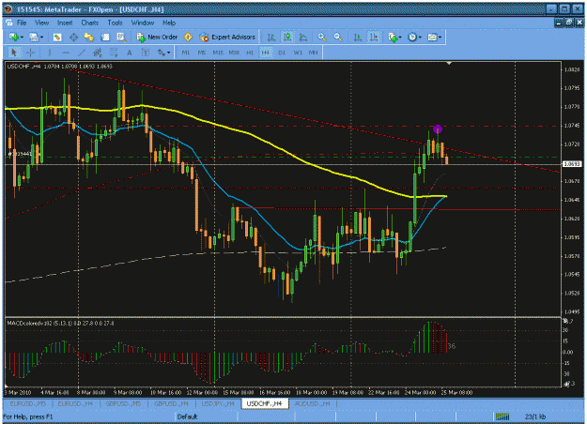Open the Periods clock dropdown
Viewport: 587px width, 424px height.
(414, 37)
